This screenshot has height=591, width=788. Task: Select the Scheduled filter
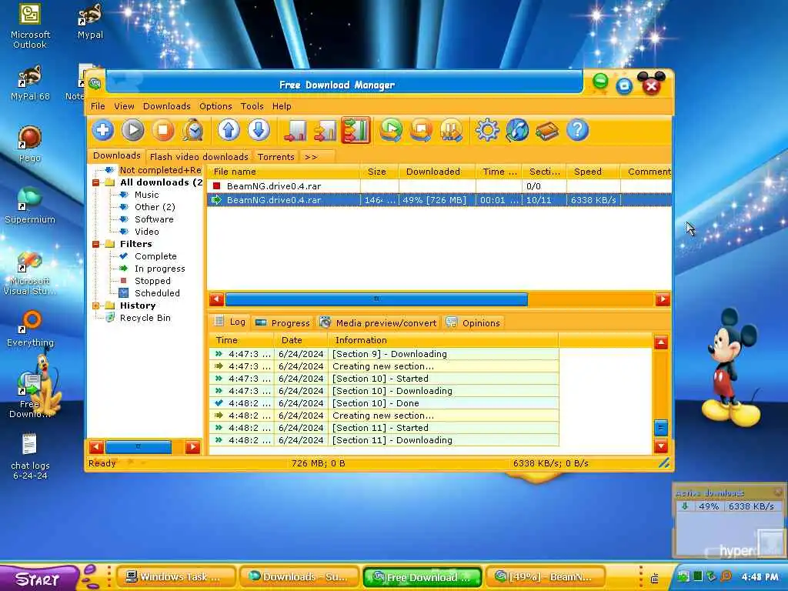tap(157, 293)
